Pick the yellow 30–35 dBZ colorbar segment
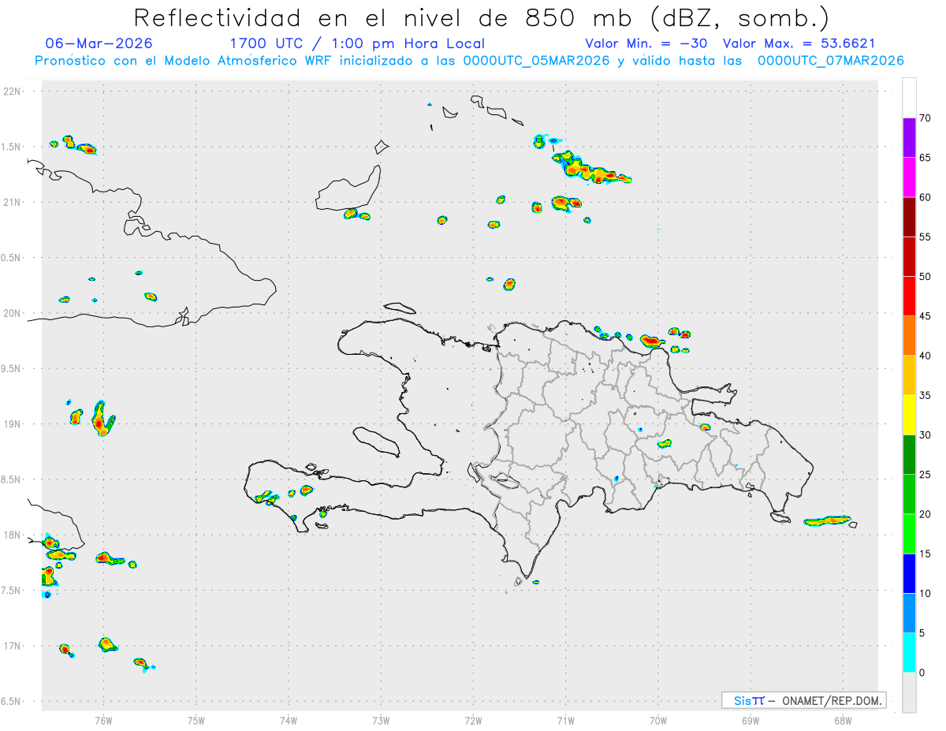 pos(909,415)
